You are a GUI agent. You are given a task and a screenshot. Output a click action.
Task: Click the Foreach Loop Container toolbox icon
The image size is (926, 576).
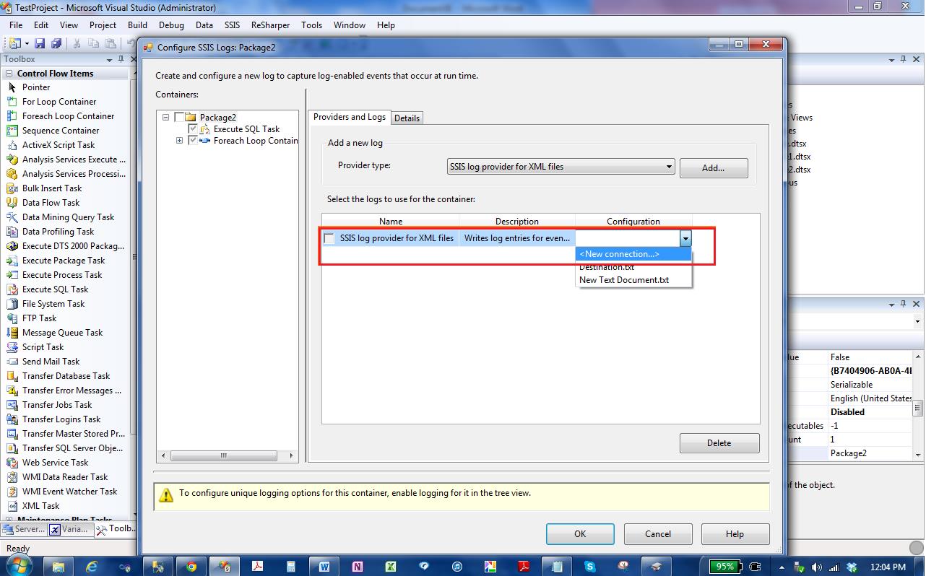12,116
